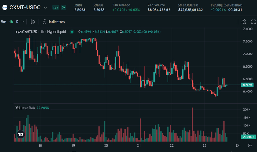The image size is (257, 152).
Task: Click the open interest value $42,935,491.32
Action: coord(191,10)
